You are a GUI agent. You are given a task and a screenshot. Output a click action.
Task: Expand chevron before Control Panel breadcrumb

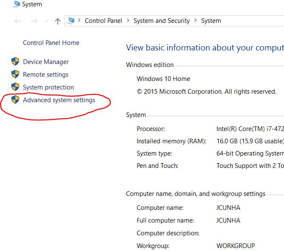tap(79, 20)
